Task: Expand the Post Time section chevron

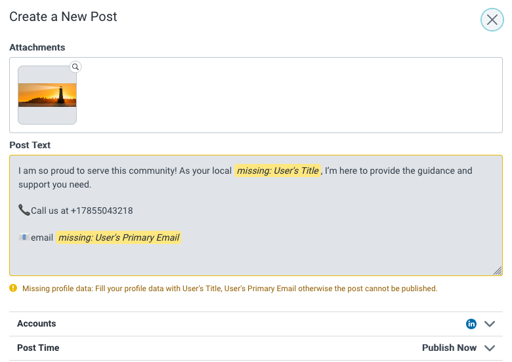Action: tap(490, 348)
